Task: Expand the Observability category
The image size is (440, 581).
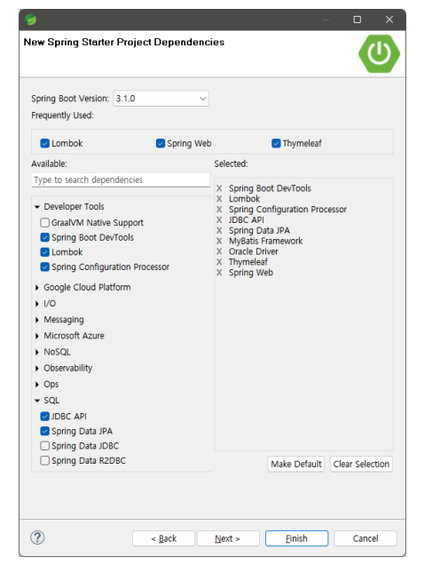Action: click(37, 369)
